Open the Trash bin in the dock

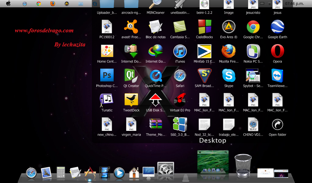tap(243, 165)
